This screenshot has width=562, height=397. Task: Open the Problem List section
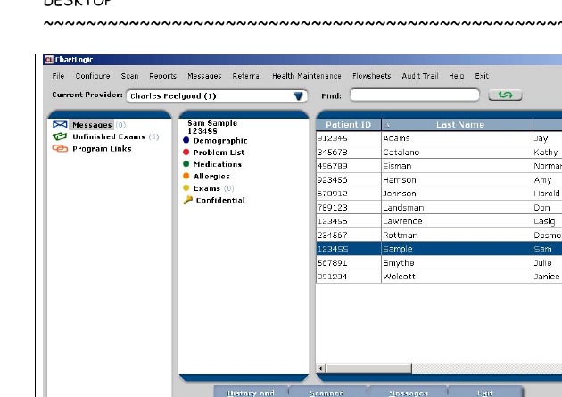(x=219, y=153)
